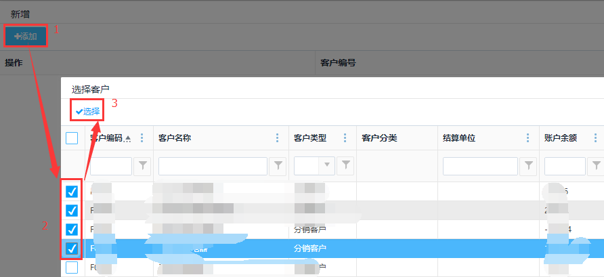
Task: Open filter funnel for 结算单位 column
Action: [529, 166]
